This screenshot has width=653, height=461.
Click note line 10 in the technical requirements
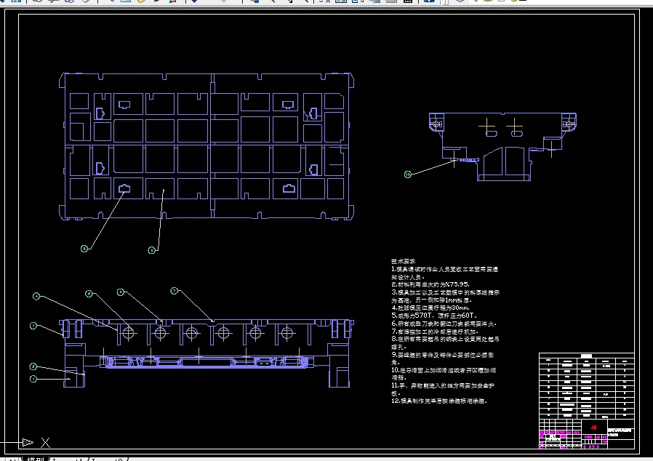pyautogui.click(x=444, y=374)
